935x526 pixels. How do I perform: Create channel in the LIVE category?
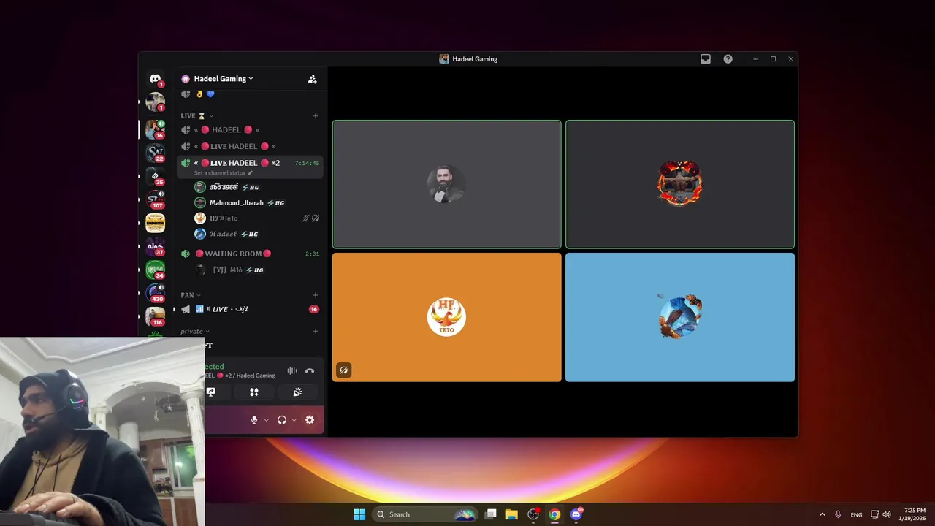pyautogui.click(x=316, y=115)
